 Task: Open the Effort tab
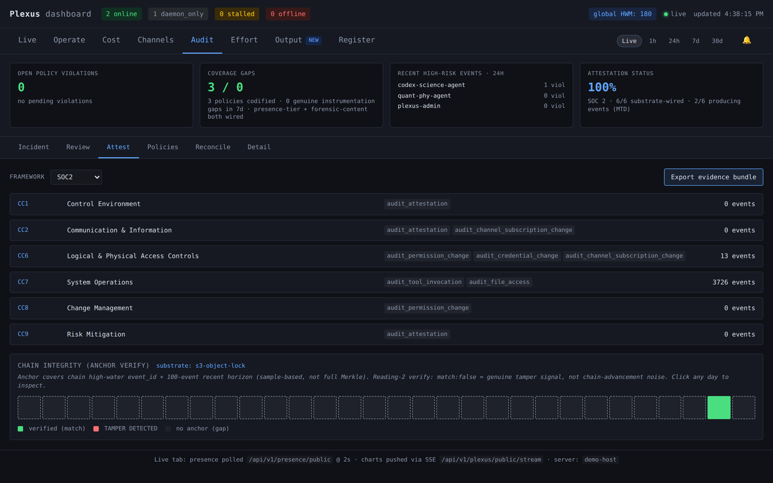coord(244,40)
